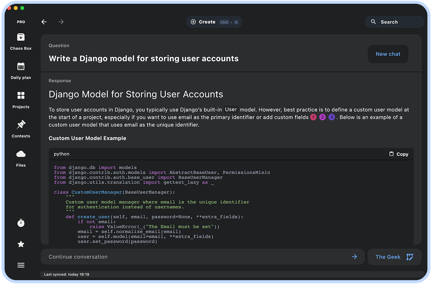Open the timer stopwatch icon
This screenshot has height=284, width=432.
point(21,223)
